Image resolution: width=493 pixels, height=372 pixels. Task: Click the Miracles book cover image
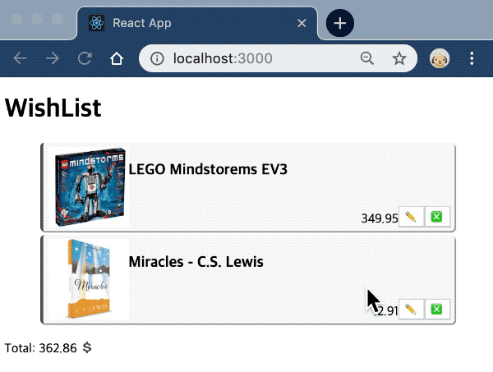click(89, 279)
